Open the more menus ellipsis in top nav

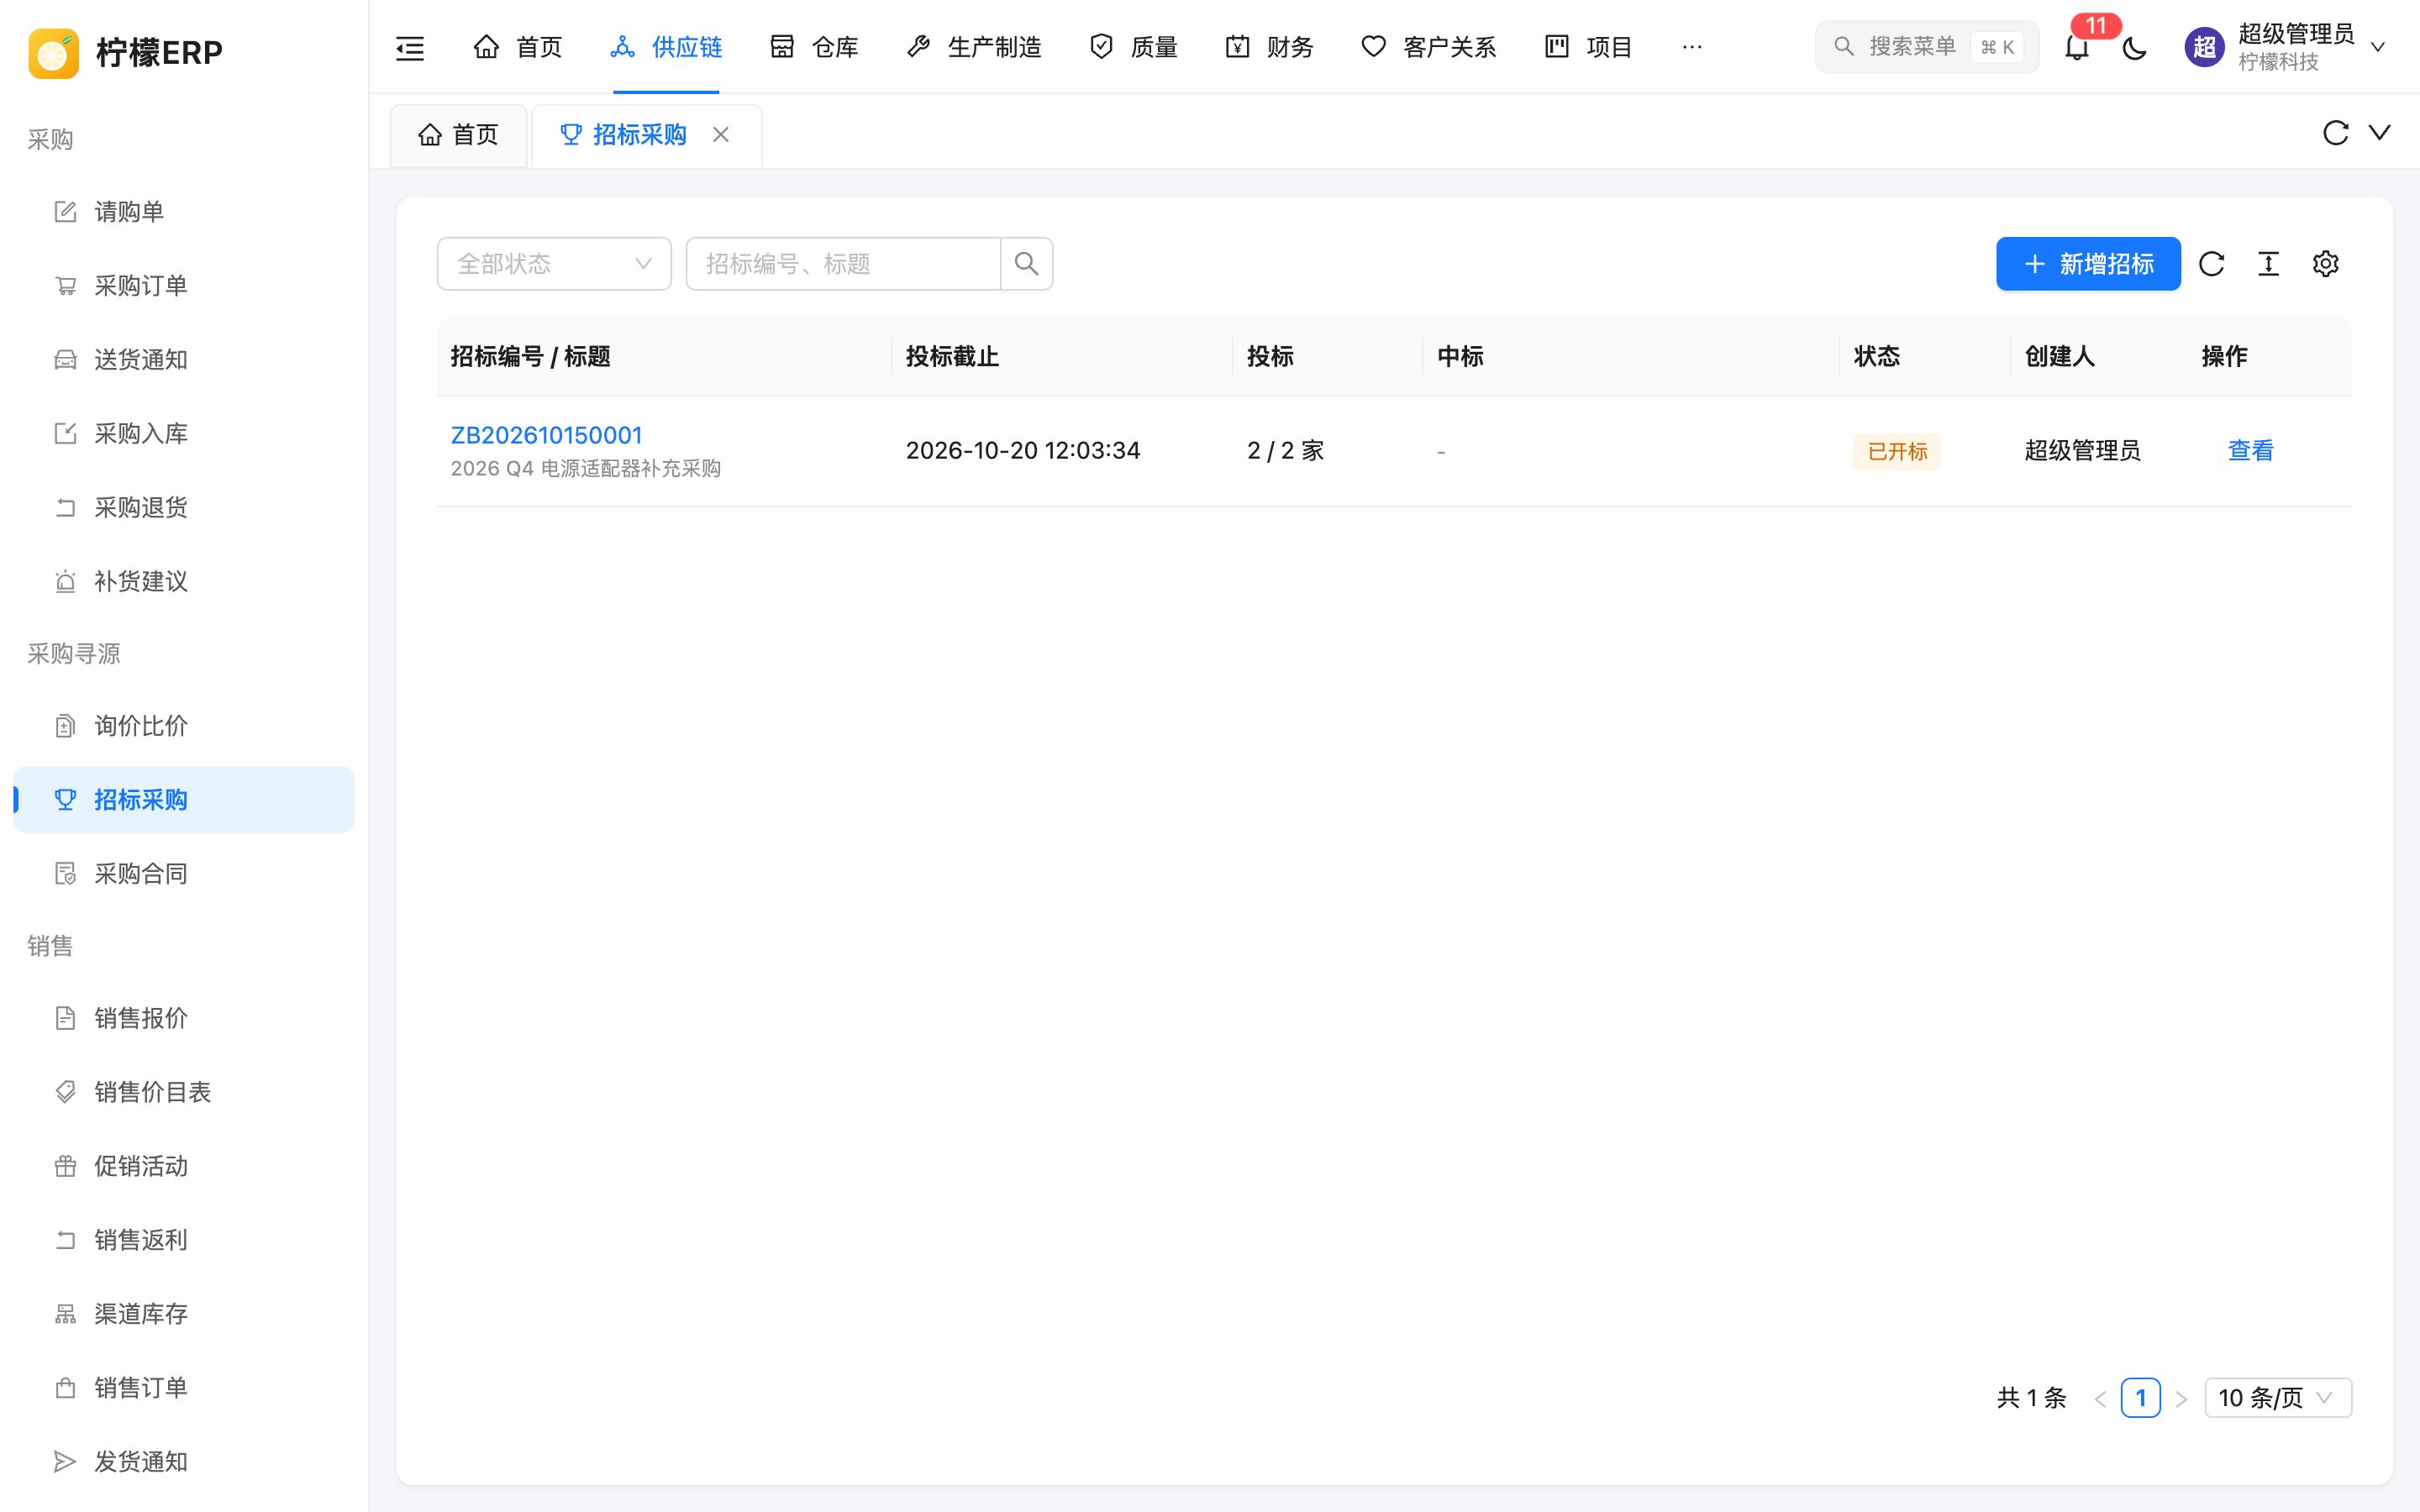[x=1692, y=47]
